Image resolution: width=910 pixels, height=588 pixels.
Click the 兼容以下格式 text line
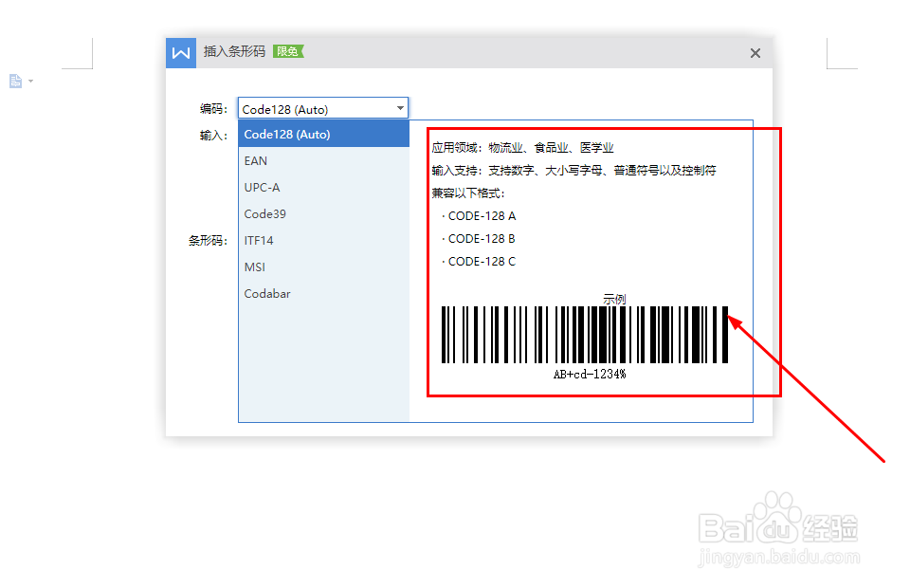468,193
